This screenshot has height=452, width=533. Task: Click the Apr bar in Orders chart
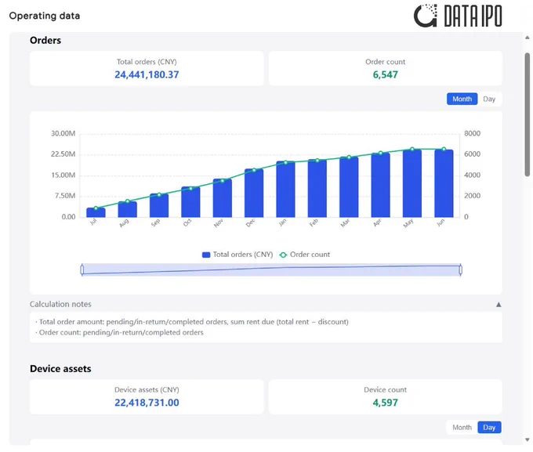pos(380,185)
